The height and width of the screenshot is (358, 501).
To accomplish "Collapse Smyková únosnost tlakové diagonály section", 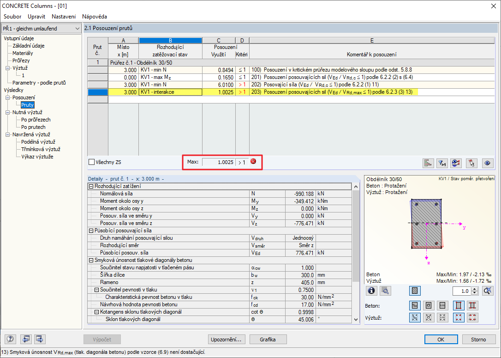I will point(91,260).
